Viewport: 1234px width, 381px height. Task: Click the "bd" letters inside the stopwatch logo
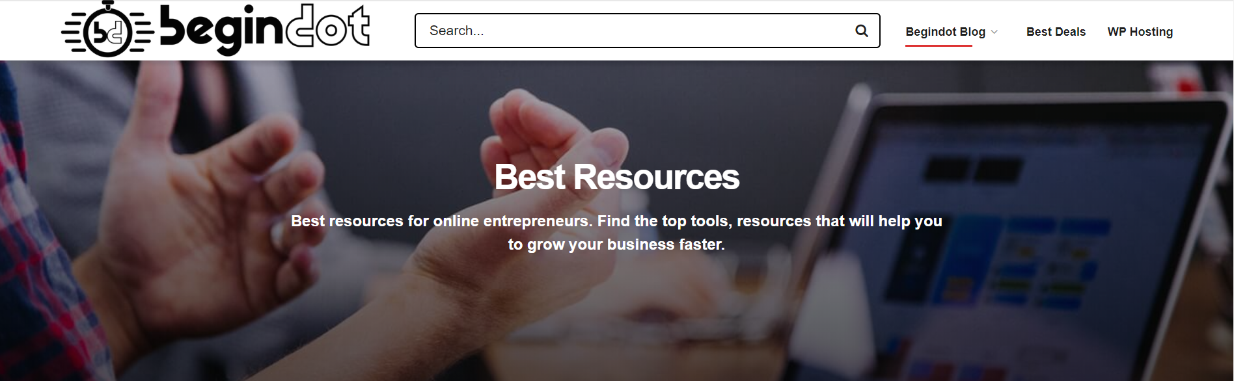[x=107, y=32]
